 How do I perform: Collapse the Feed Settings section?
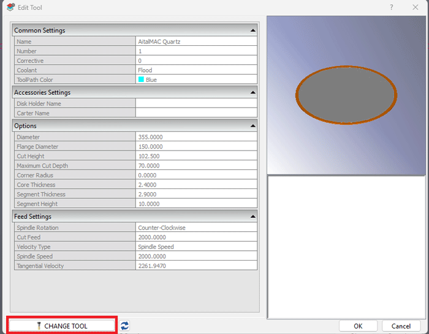pyautogui.click(x=252, y=217)
